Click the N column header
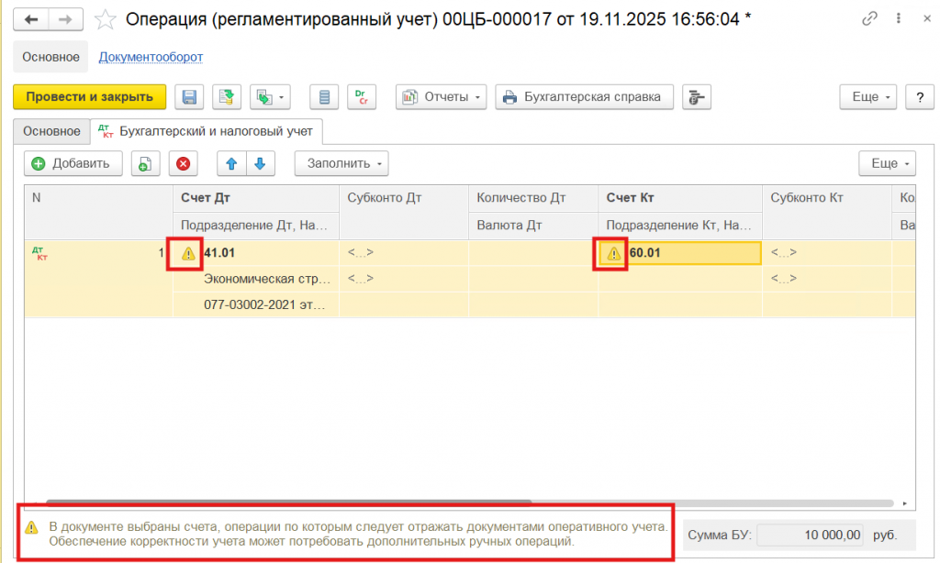 pos(98,212)
